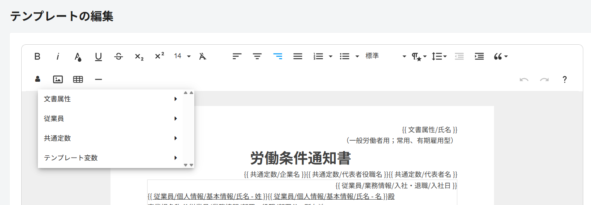Click the subscript icon

click(139, 56)
